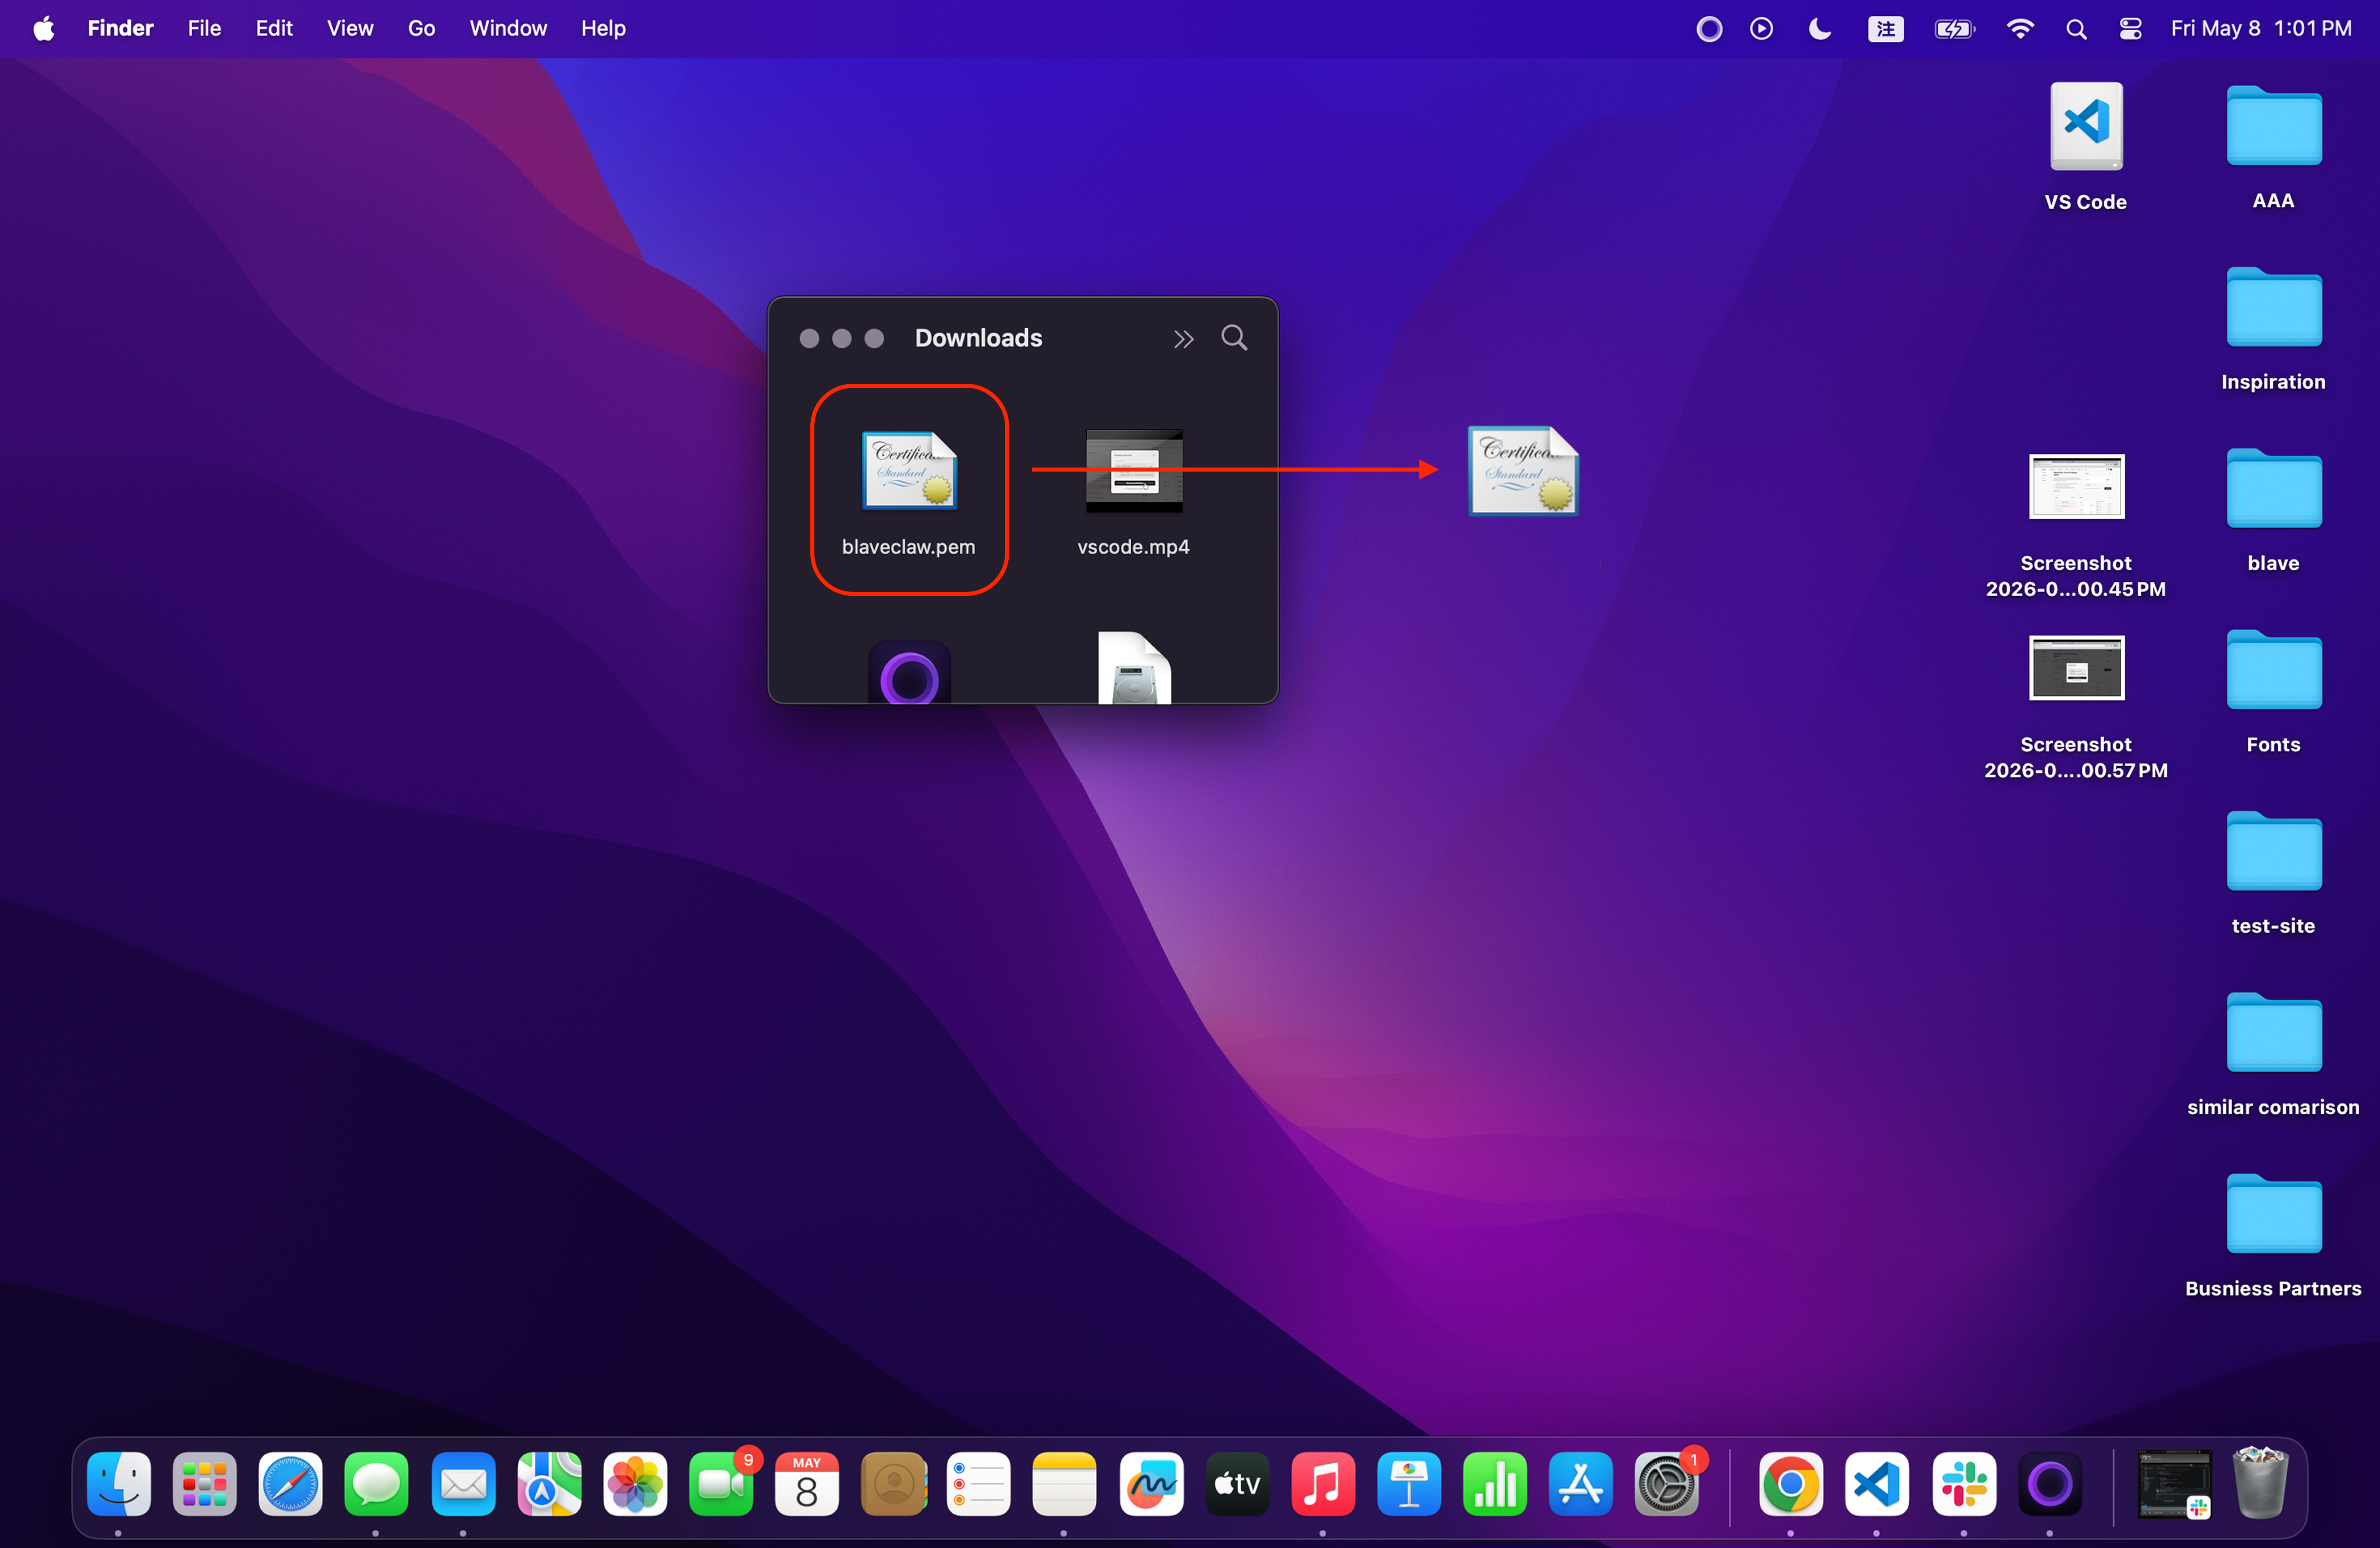
Task: Open Notes from the Dock
Action: [1065, 1484]
